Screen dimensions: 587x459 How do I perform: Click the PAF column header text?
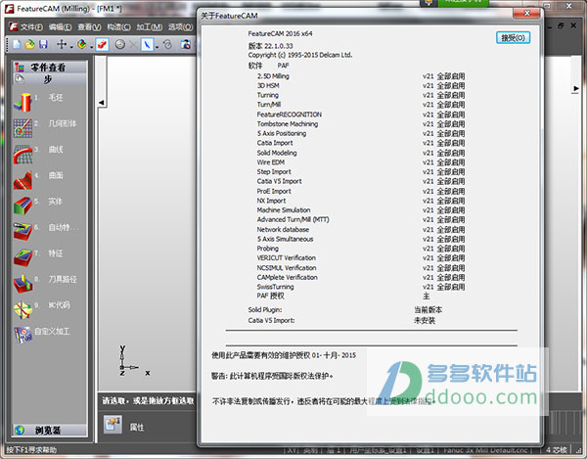click(283, 66)
